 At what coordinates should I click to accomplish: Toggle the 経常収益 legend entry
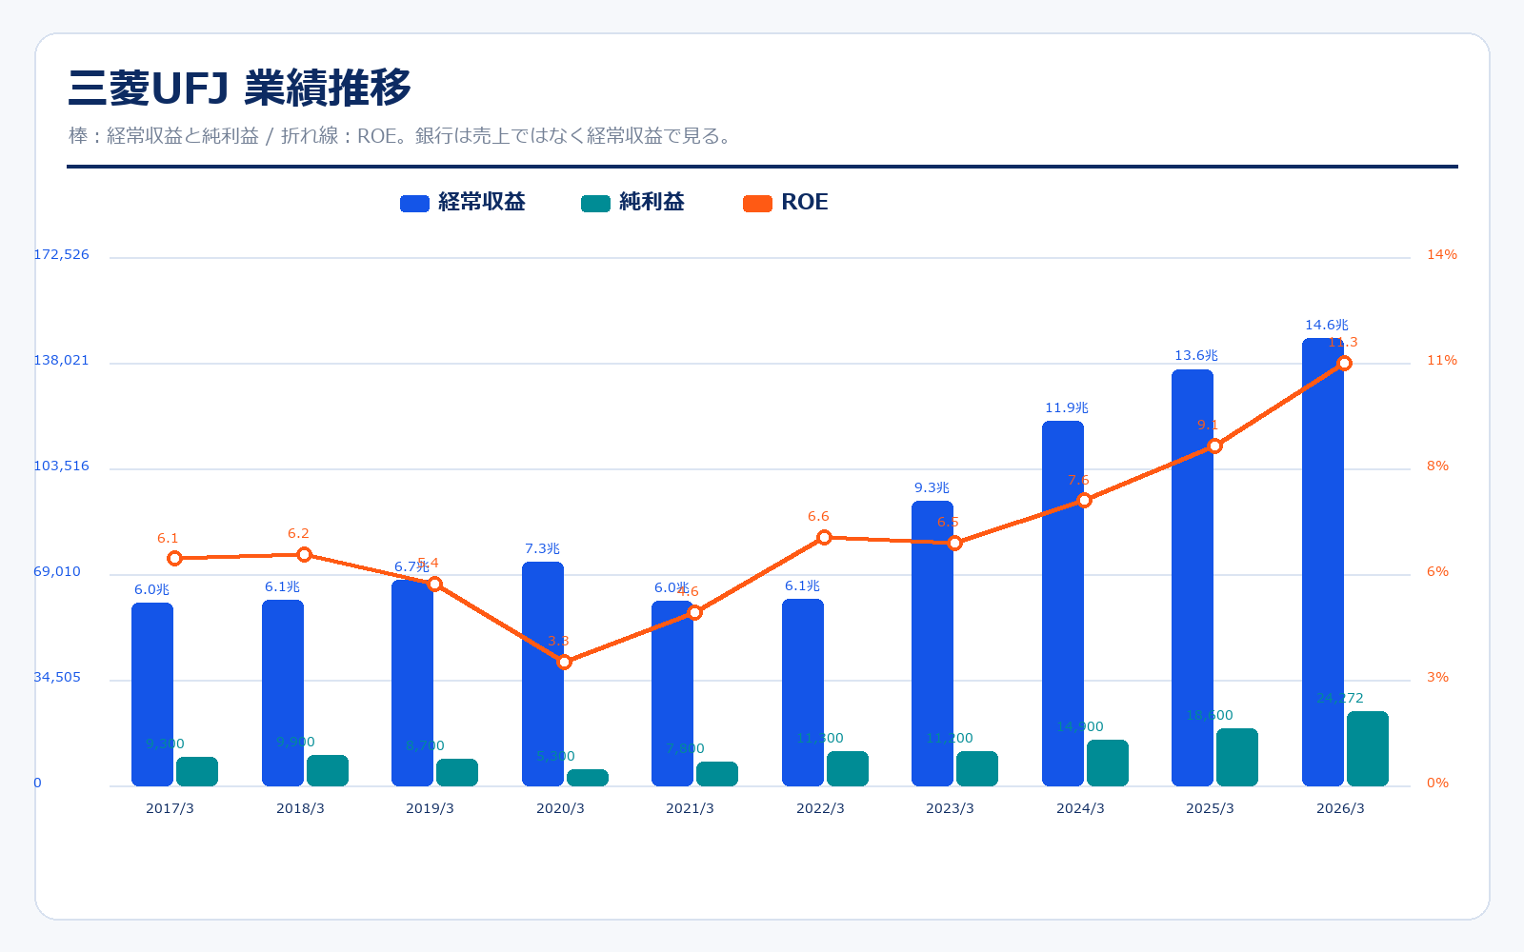coord(463,202)
